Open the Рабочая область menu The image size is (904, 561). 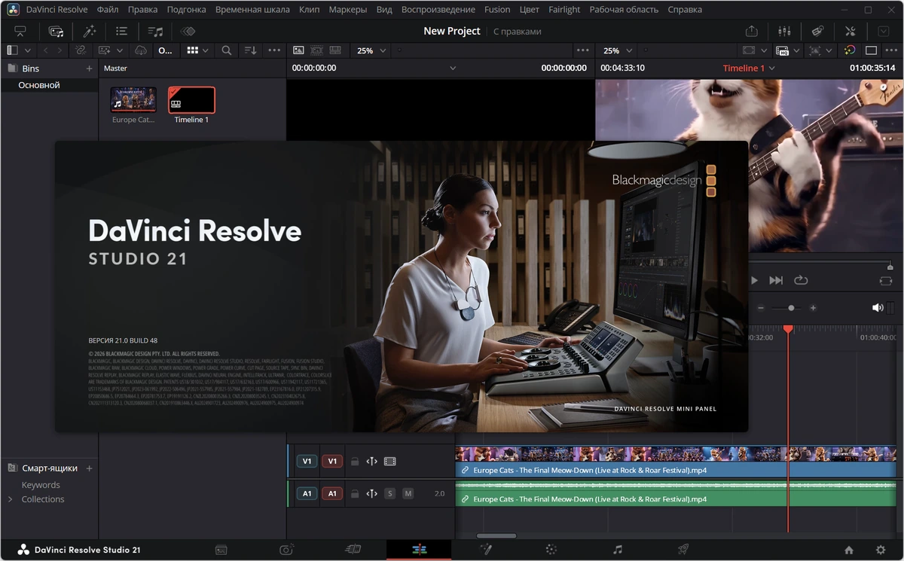coord(624,10)
